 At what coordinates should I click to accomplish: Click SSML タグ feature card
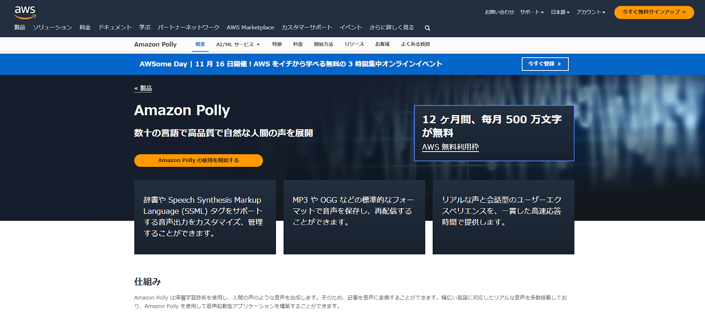pos(205,217)
